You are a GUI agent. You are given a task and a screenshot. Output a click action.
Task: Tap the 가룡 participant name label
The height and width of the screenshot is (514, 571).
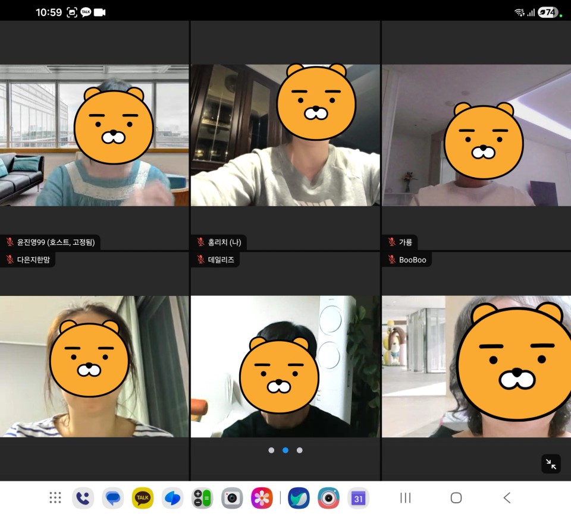pos(406,242)
